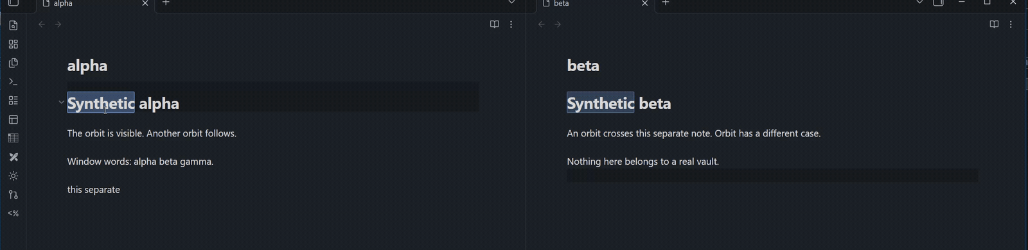Switch beta pane to reading view
This screenshot has height=250, width=1028.
tap(994, 24)
